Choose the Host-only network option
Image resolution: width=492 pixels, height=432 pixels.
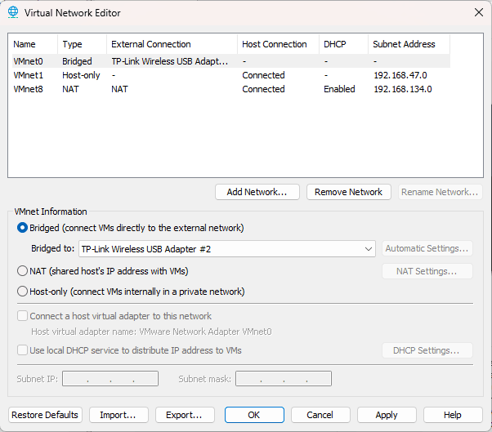coord(23,292)
